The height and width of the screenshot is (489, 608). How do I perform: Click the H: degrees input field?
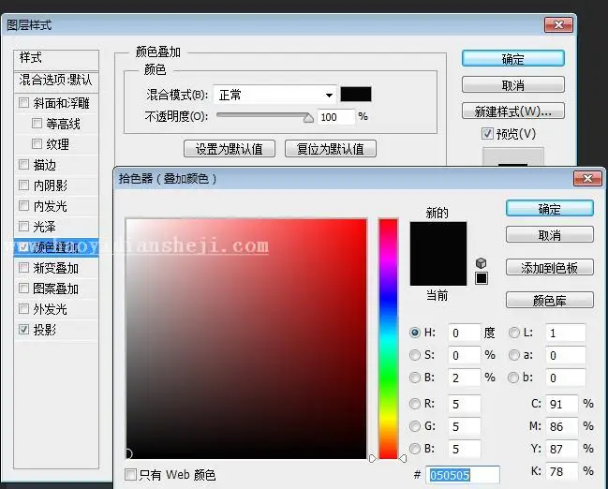tap(464, 333)
